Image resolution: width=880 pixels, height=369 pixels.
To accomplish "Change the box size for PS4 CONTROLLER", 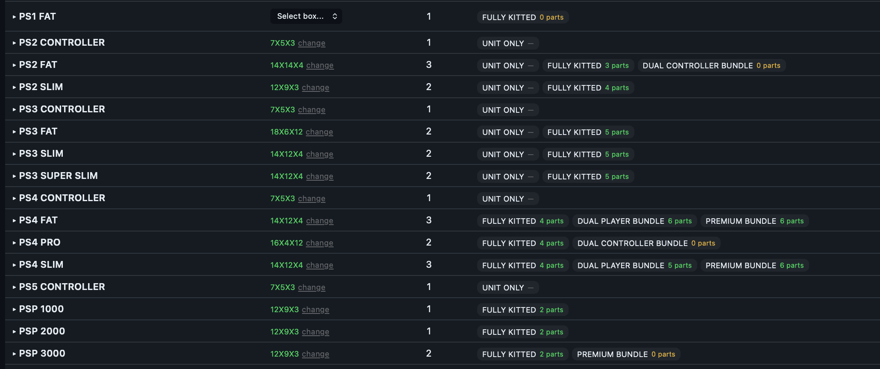I will tap(311, 199).
